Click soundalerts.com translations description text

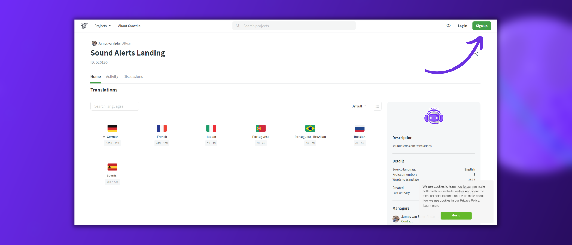click(412, 146)
